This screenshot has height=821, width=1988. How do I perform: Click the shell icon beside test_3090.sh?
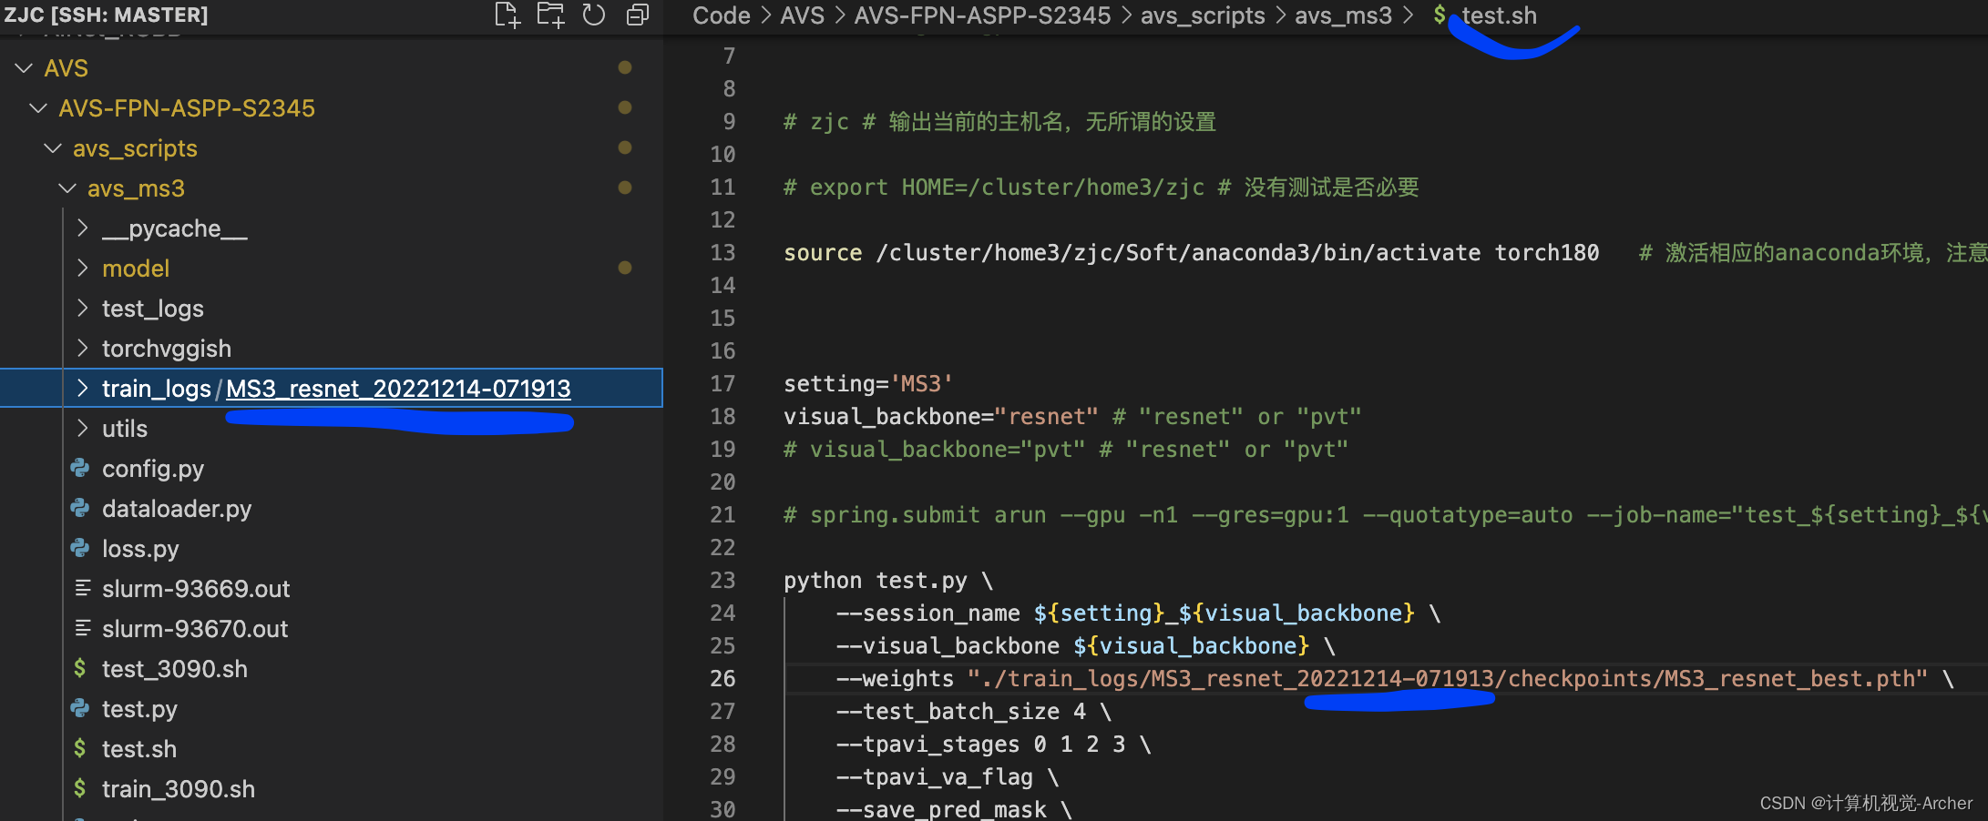tap(80, 668)
